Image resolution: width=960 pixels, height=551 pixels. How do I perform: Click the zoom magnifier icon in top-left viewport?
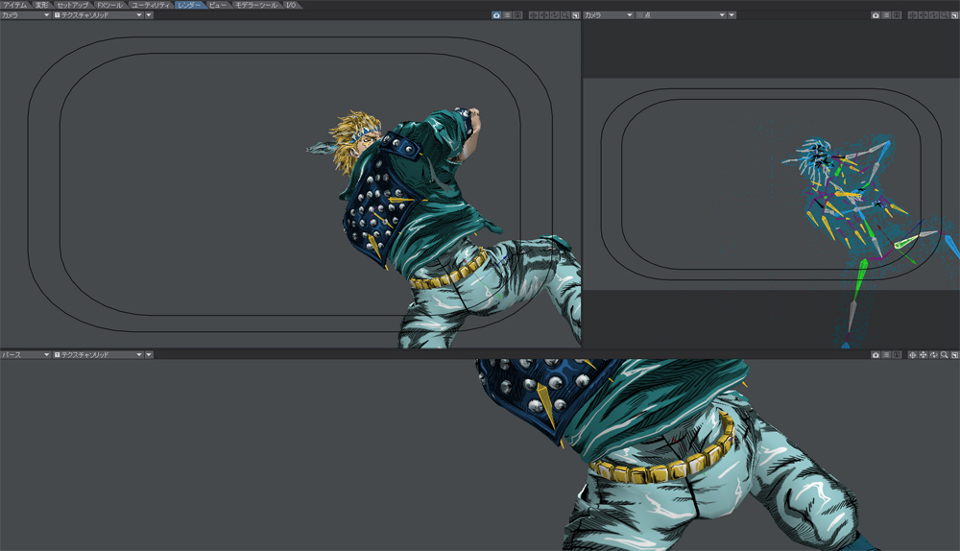[x=564, y=15]
